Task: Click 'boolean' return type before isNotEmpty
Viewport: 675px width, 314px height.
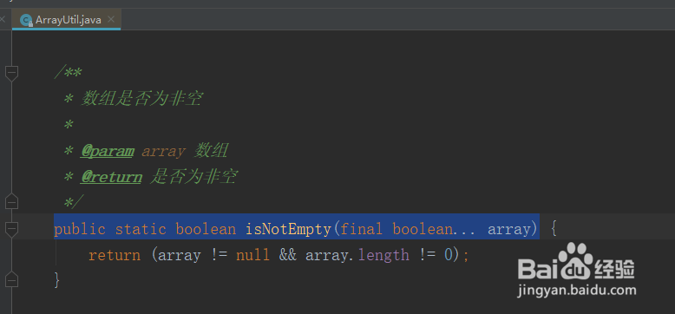Action: [206, 229]
